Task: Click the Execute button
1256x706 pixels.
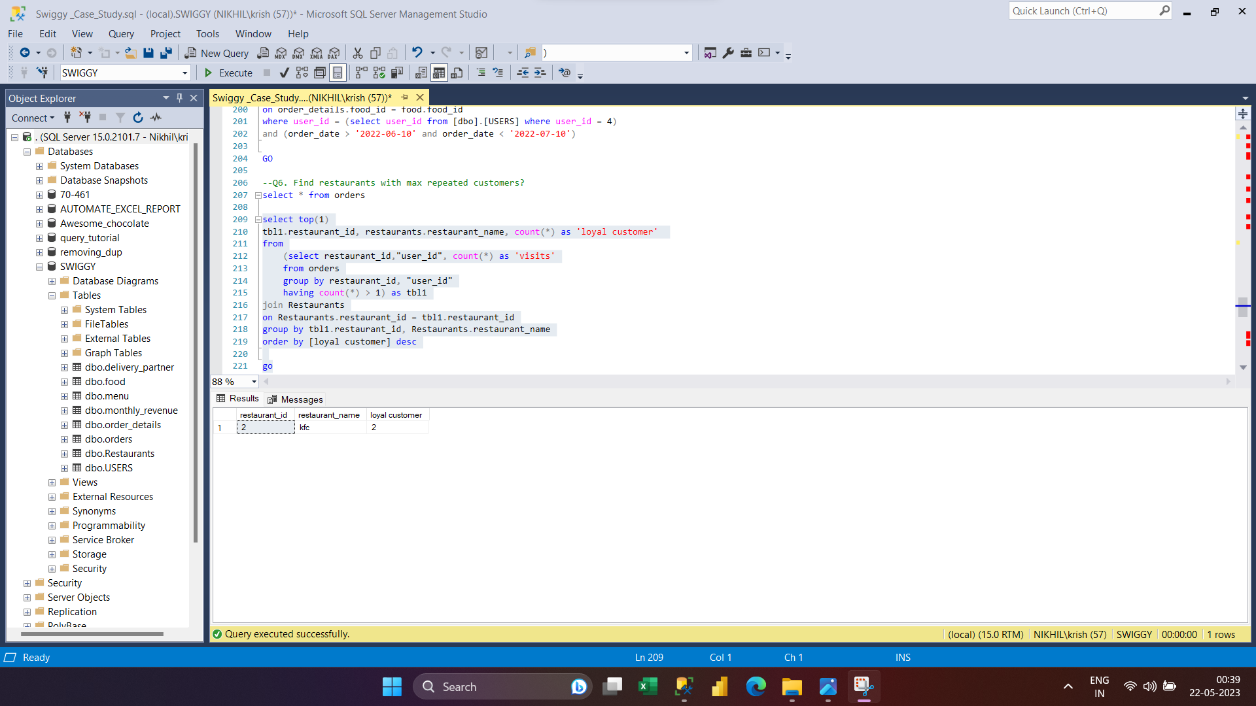Action: coord(228,73)
